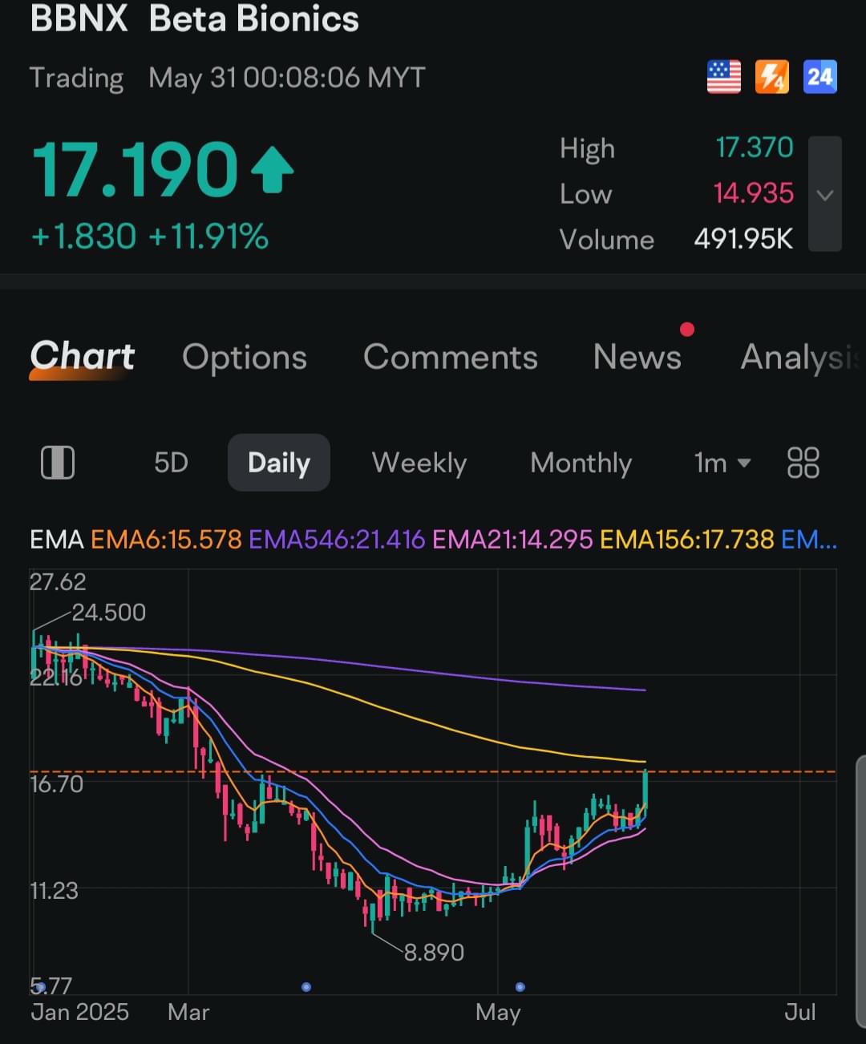Tap the High value 17.370
This screenshot has height=1044, width=866.
point(754,148)
